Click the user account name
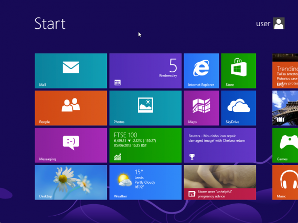 click(263, 24)
